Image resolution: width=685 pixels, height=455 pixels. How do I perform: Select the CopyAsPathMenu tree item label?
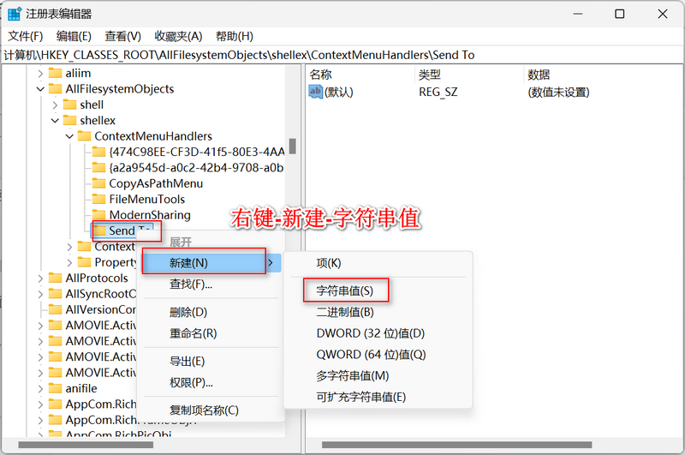point(156,183)
